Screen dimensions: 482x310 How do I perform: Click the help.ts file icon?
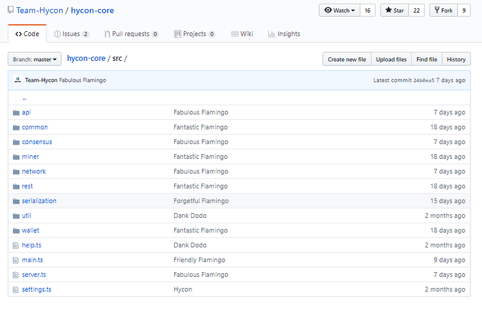(16, 246)
